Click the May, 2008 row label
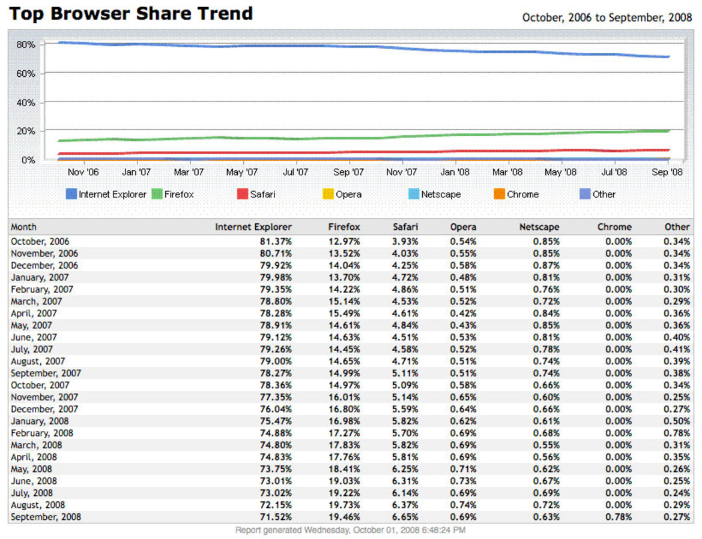This screenshot has height=539, width=702. tap(31, 469)
